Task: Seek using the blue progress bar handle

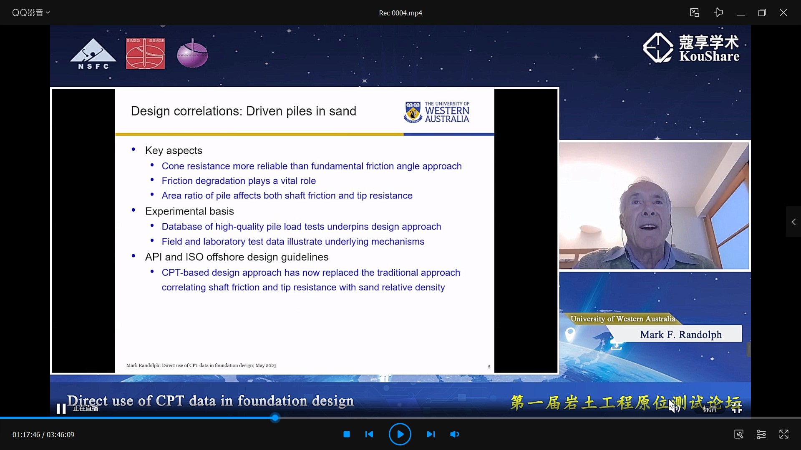Action: tap(275, 417)
